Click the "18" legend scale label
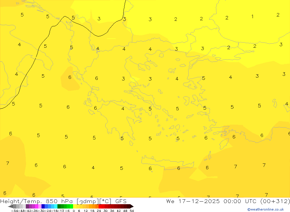The image size is (290, 212). point(92,211)
